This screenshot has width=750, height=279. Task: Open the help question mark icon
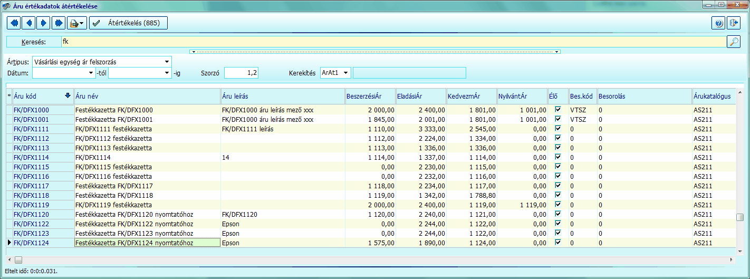click(x=718, y=23)
